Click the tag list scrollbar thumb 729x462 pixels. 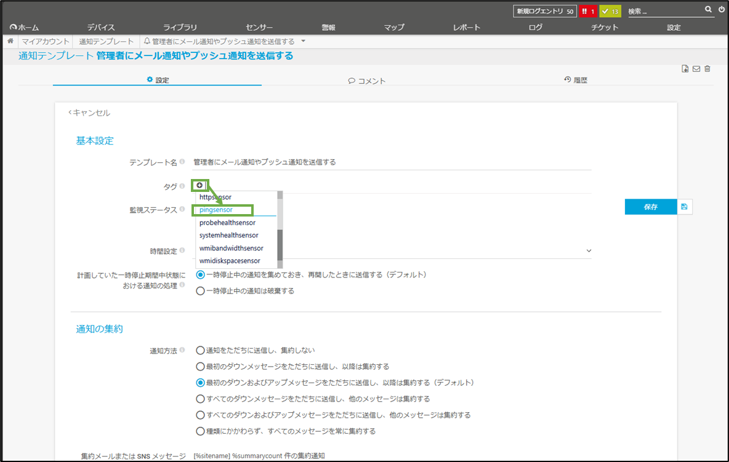tap(280, 245)
